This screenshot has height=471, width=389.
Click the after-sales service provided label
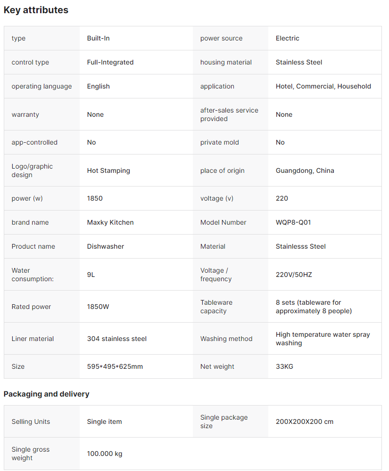229,114
